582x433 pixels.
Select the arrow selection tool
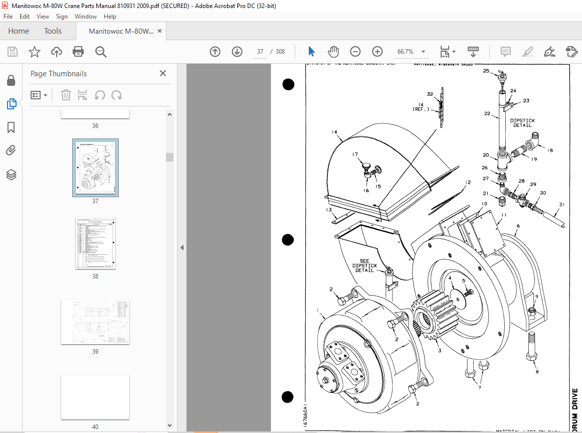click(311, 52)
